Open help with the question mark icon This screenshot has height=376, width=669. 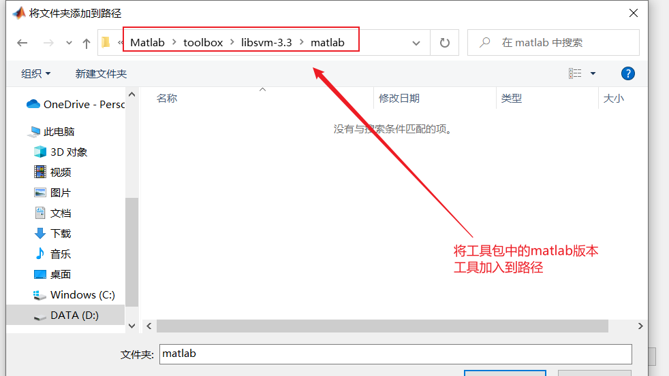[x=627, y=73]
